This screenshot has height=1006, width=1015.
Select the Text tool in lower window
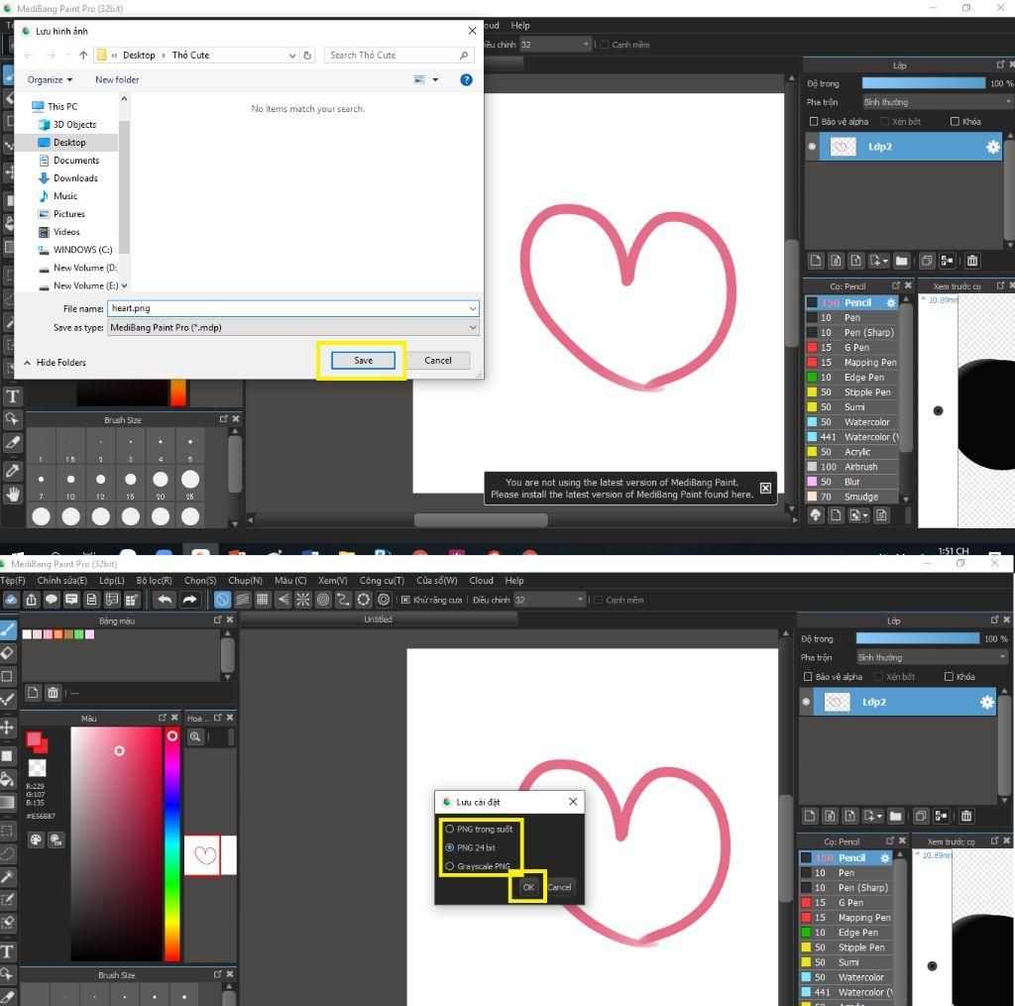[x=7, y=950]
